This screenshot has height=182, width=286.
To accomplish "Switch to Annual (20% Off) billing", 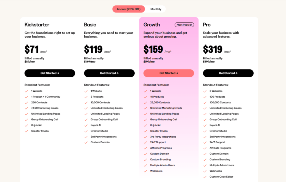I will [x=128, y=9].
